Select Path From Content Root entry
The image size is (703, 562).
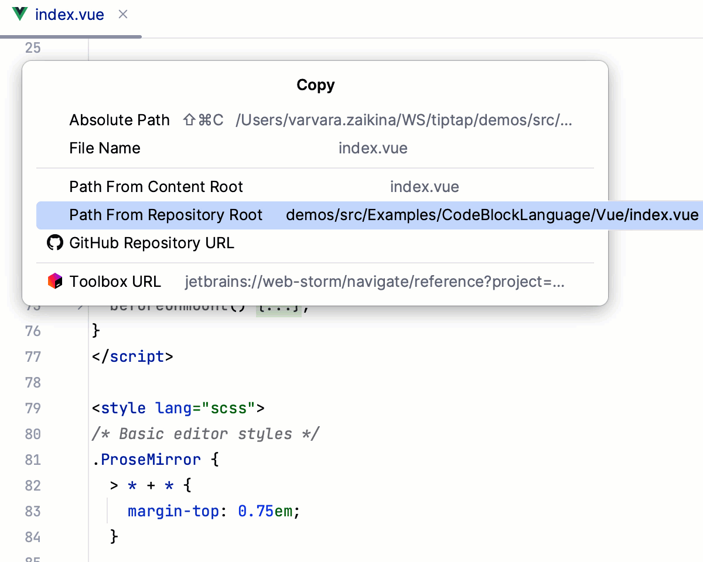click(156, 187)
